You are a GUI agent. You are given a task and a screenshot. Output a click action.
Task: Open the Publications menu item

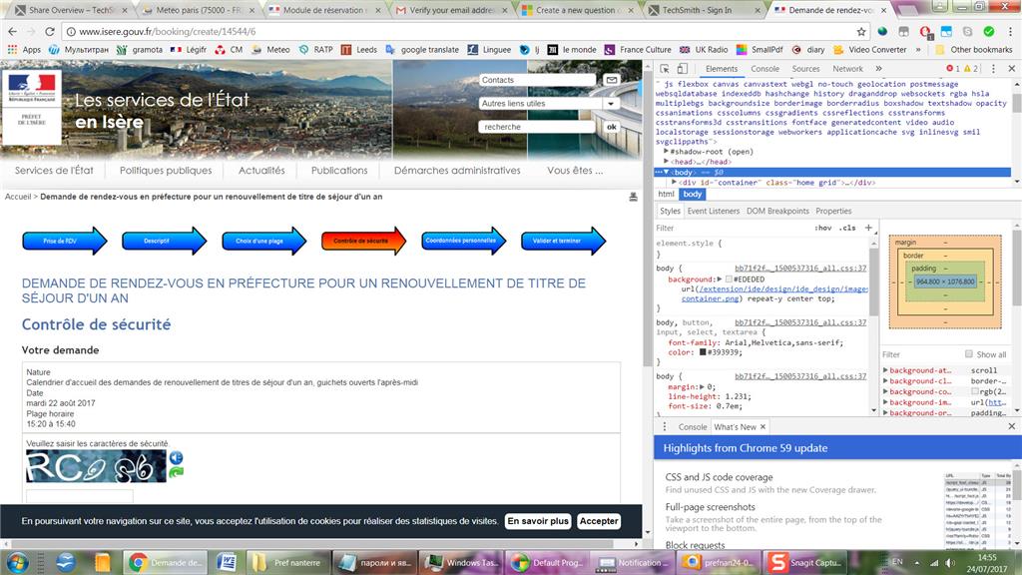pyautogui.click(x=339, y=170)
